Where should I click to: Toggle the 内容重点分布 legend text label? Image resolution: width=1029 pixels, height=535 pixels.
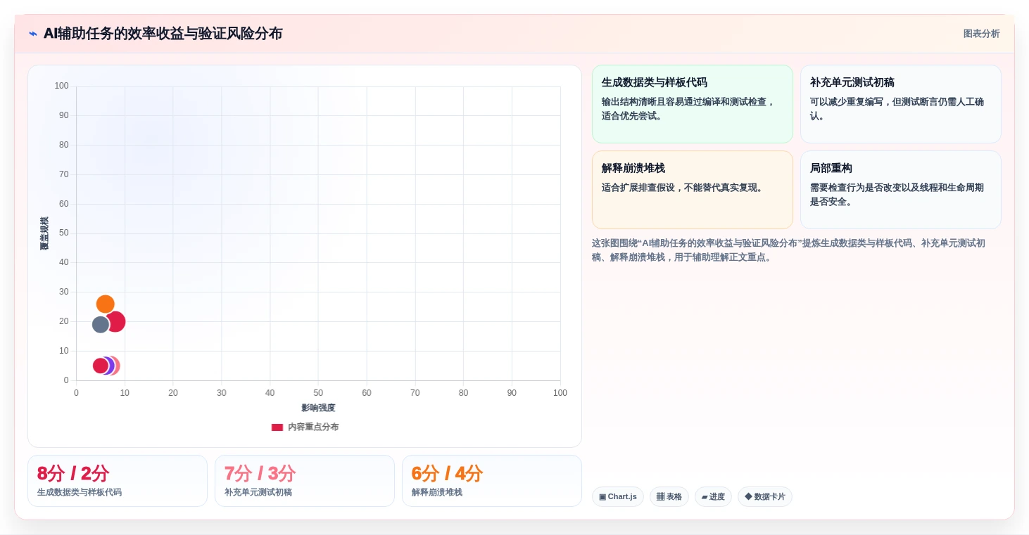313,427
